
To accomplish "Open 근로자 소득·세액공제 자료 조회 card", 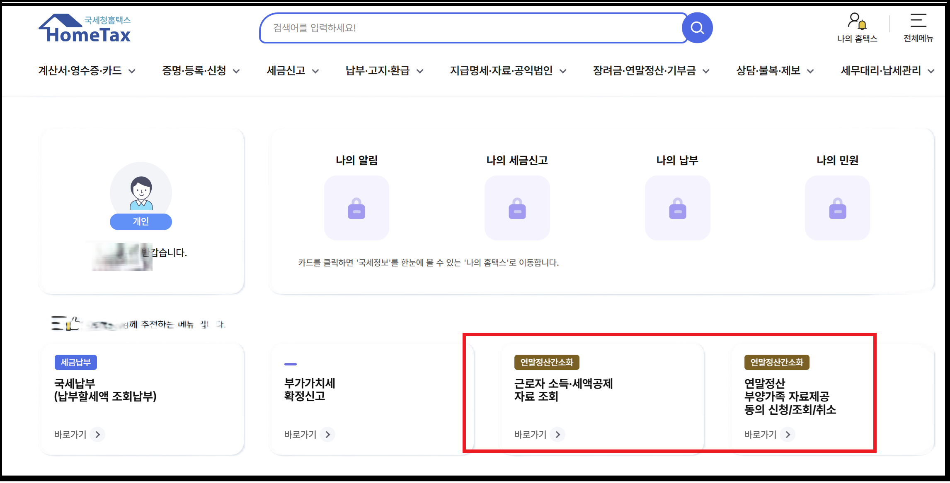I will coord(563,389).
